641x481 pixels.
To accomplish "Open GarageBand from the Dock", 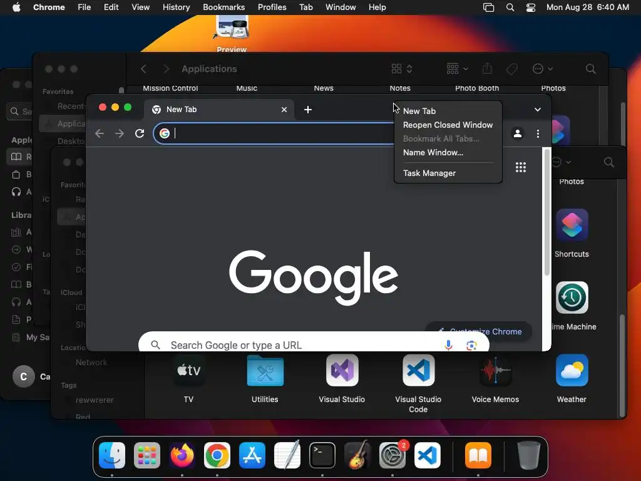I will pos(357,455).
